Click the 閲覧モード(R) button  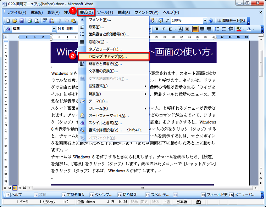pos(231,21)
